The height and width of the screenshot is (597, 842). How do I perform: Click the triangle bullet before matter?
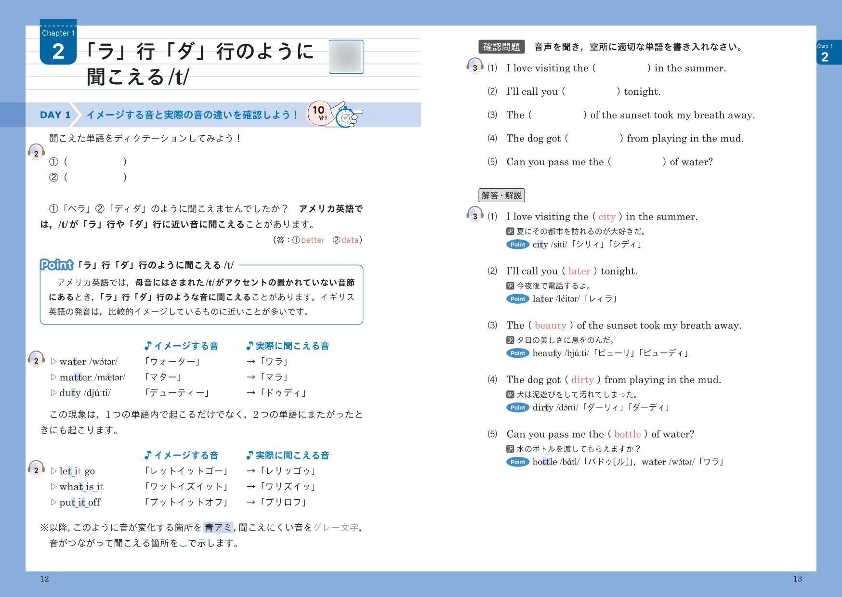(53, 377)
